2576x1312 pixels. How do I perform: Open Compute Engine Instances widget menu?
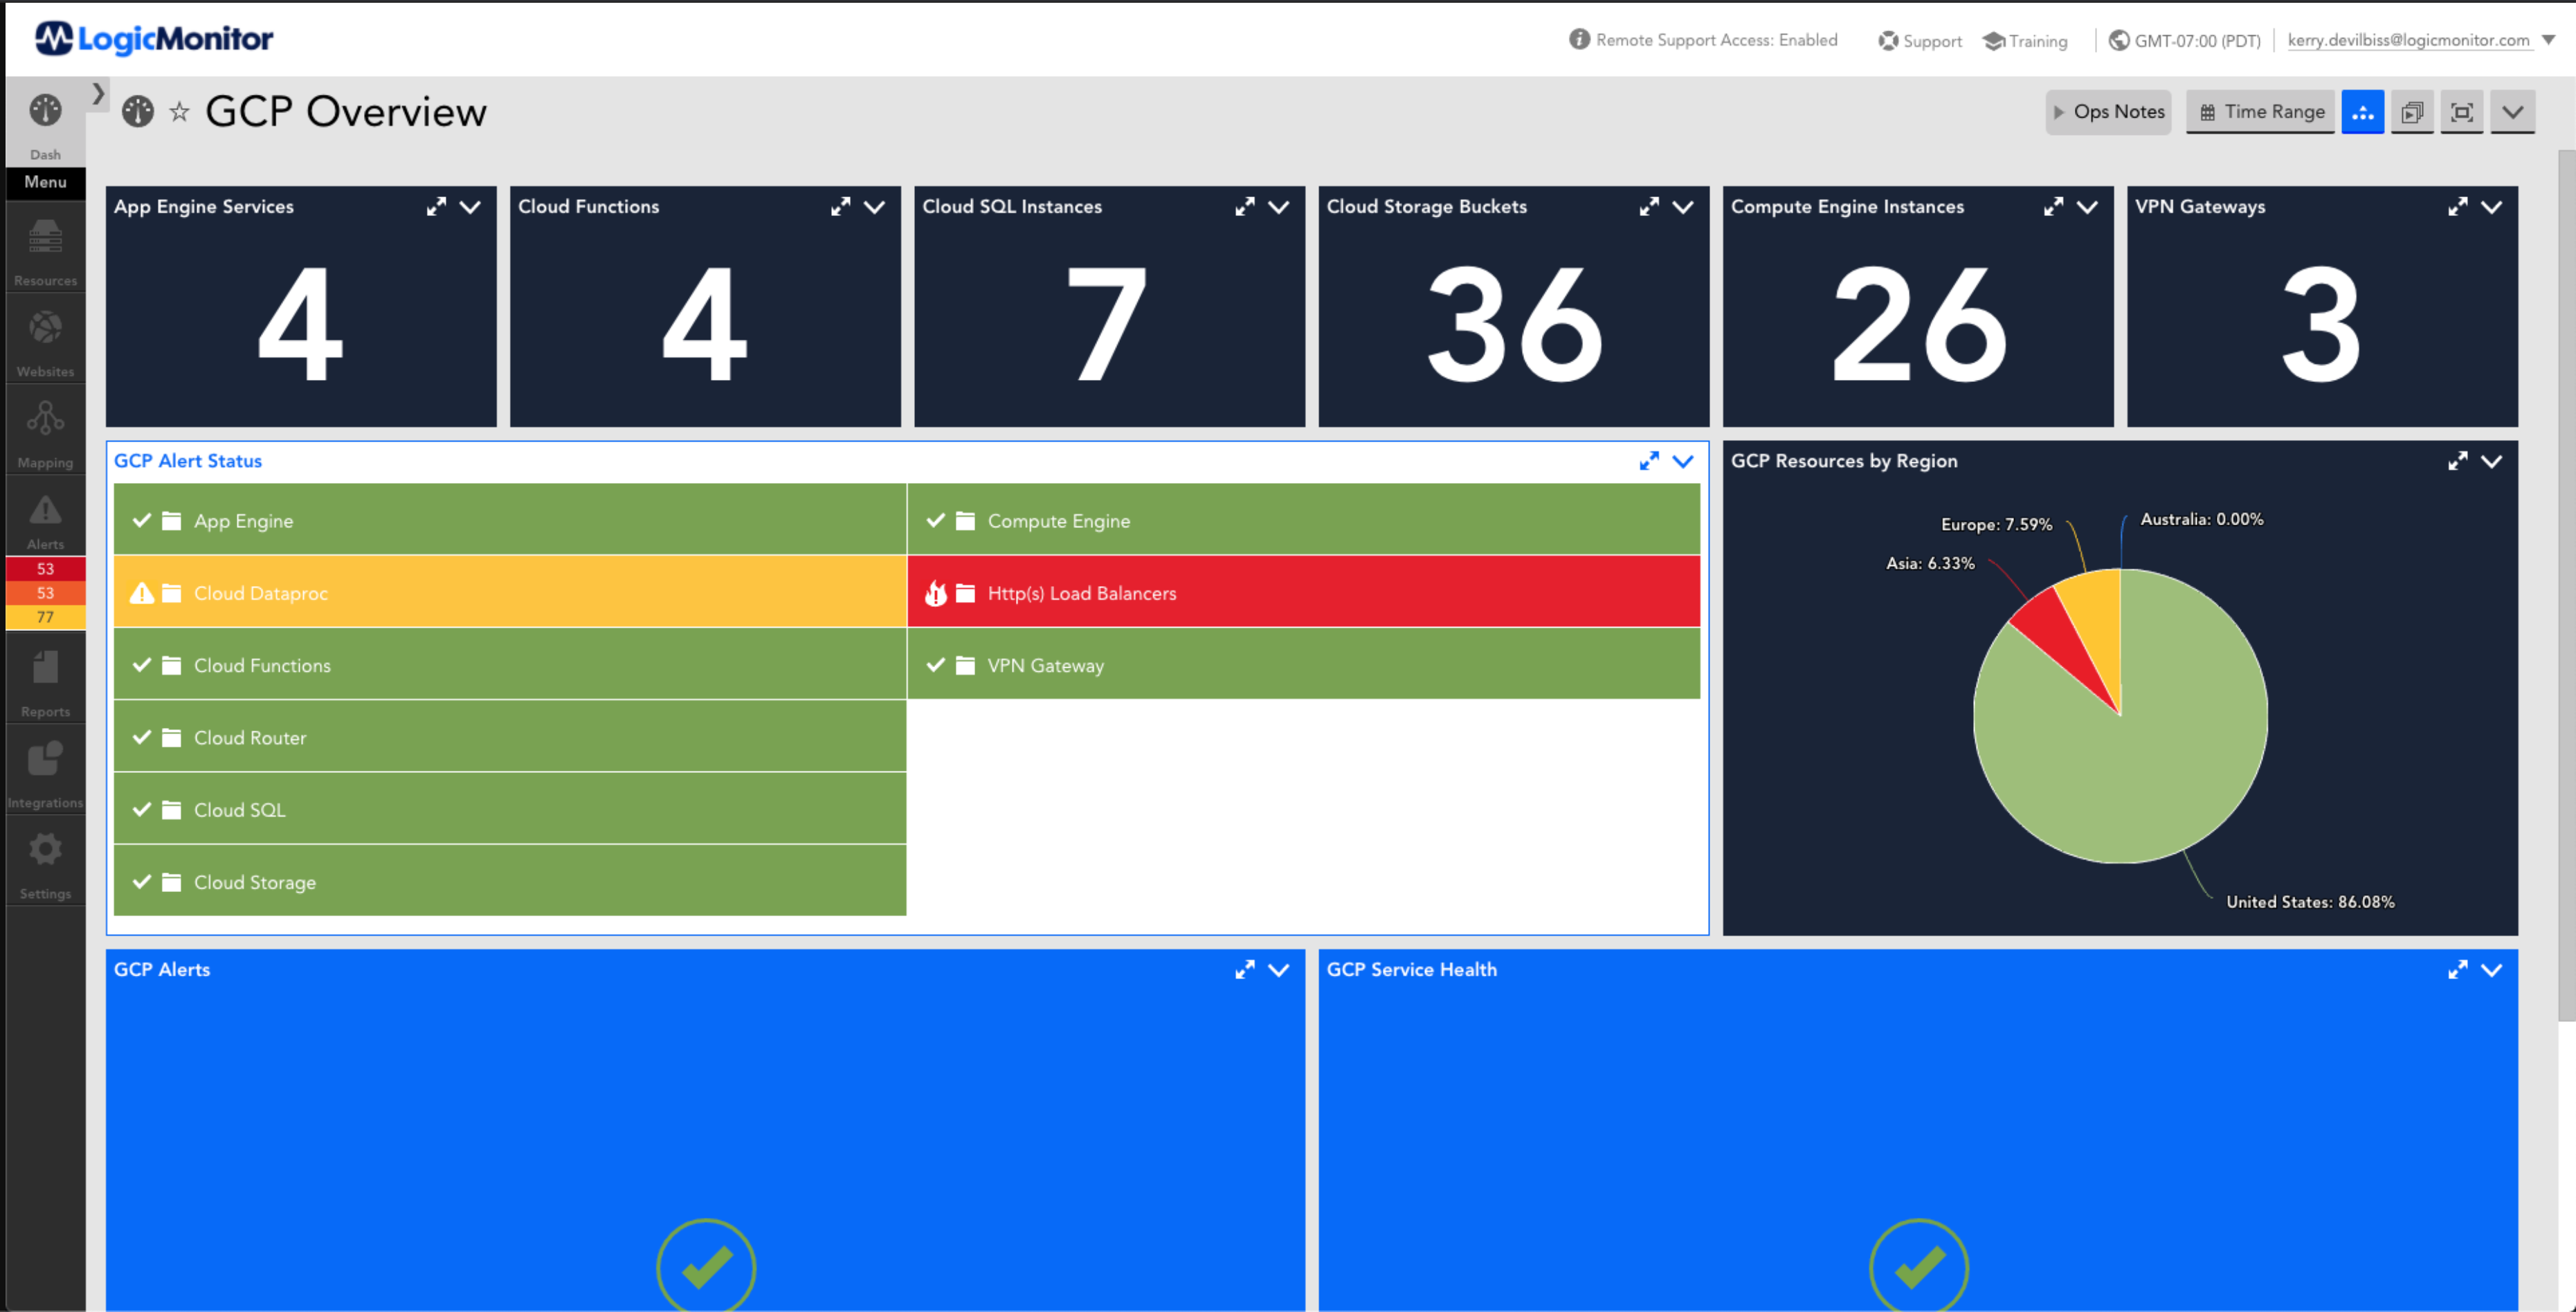[x=2087, y=207]
